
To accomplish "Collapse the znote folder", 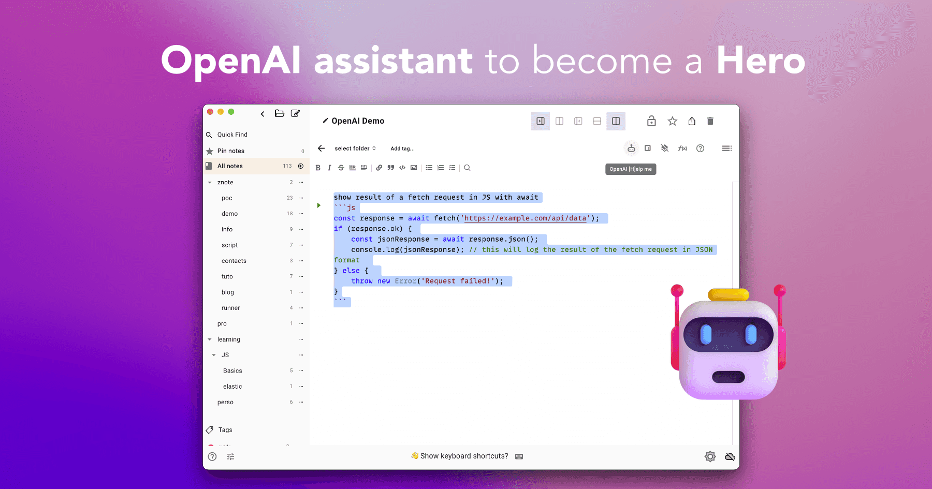I will pos(209,182).
